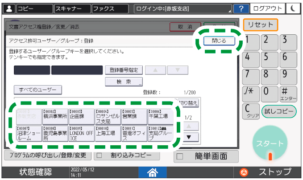303x180 pixels.
Task: Tap keypad number 0
Action: [x=270, y=94]
